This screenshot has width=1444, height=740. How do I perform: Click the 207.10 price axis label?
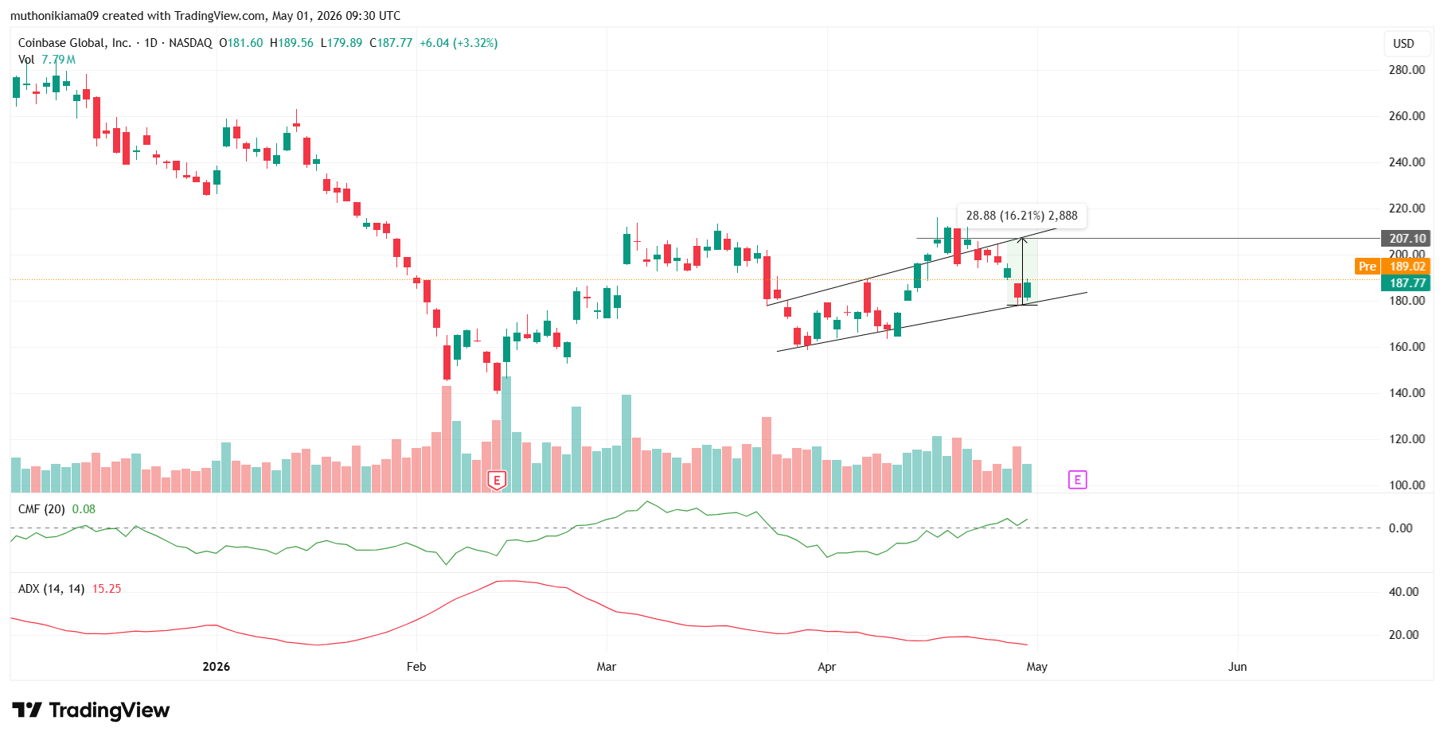pos(1407,239)
